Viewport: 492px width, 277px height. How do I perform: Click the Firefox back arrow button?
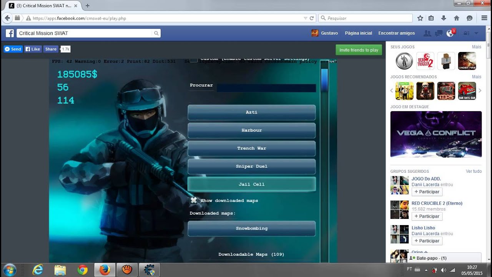7,18
